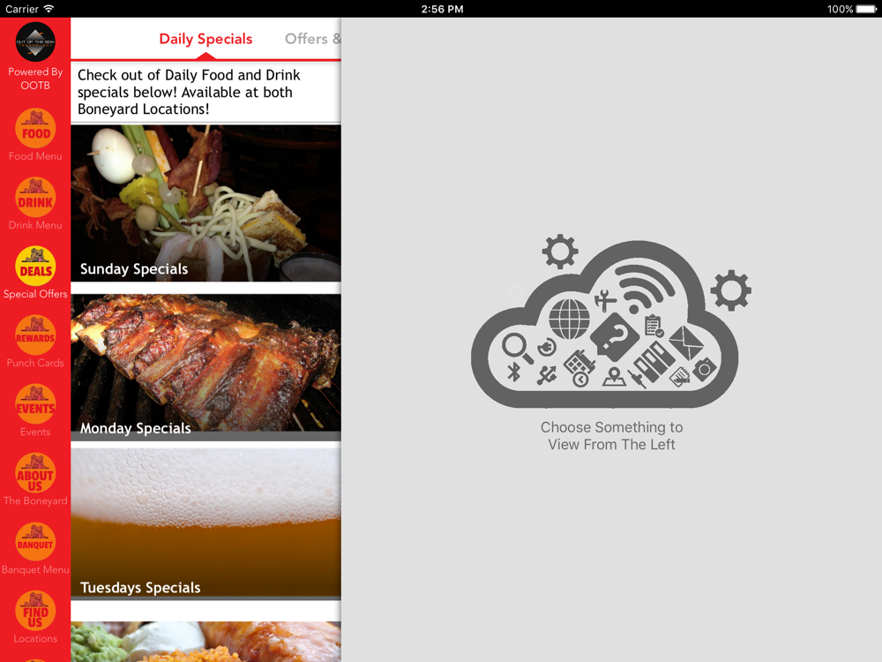Open the Food Menu icon
Screen dimensions: 882x662
(x=35, y=128)
